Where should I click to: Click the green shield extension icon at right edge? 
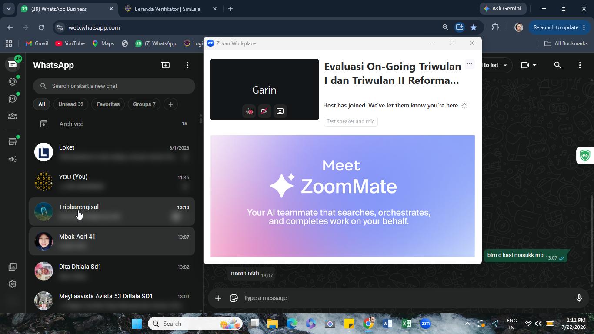[585, 155]
